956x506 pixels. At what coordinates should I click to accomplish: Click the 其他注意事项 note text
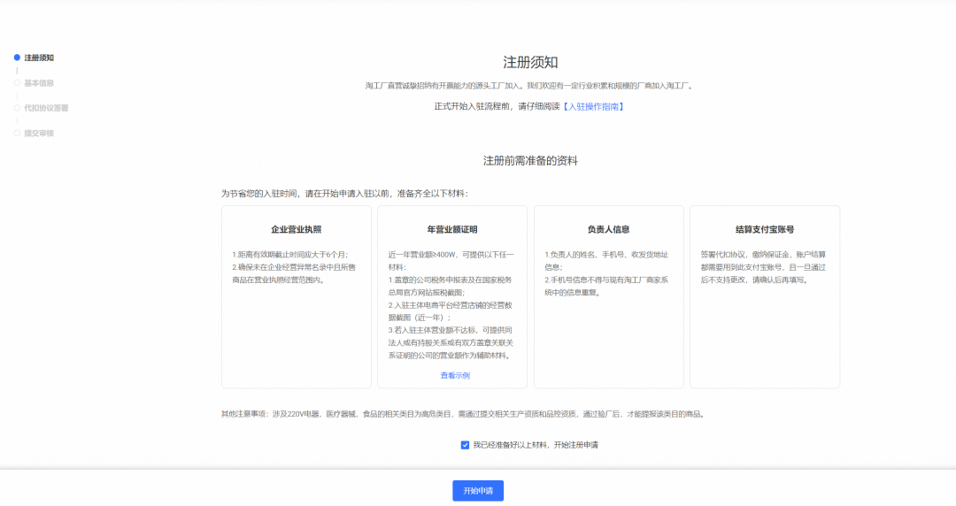(x=463, y=414)
